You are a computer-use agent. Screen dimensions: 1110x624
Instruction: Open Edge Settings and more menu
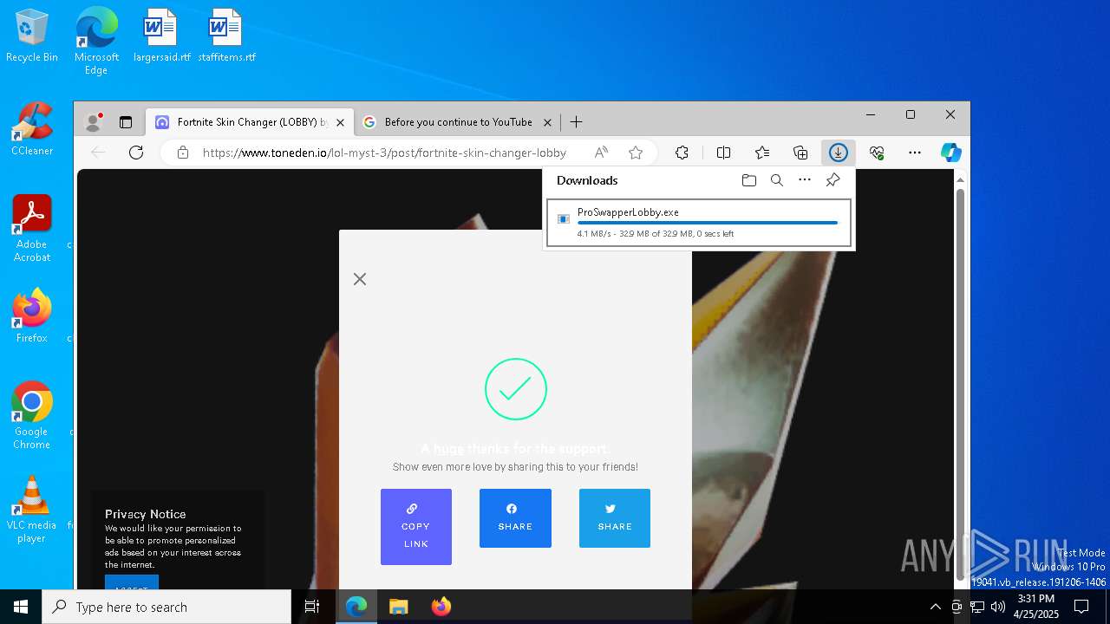point(915,153)
